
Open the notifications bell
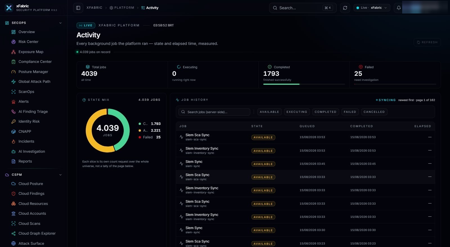point(399,8)
